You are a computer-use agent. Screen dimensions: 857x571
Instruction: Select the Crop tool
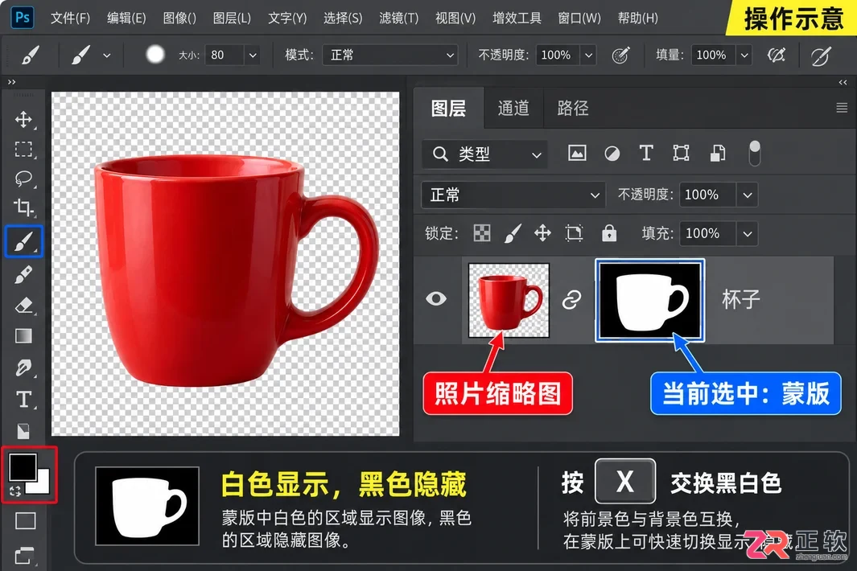click(23, 207)
